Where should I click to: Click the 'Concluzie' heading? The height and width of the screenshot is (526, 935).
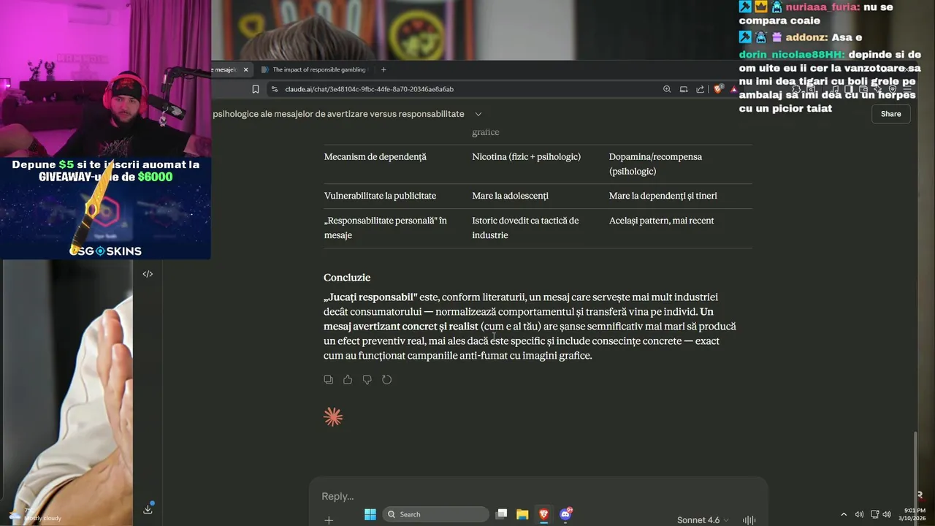(347, 278)
